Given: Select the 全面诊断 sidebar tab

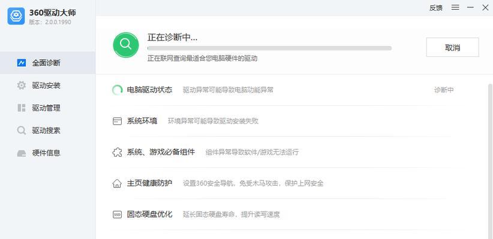Looking at the screenshot, I should [x=47, y=63].
